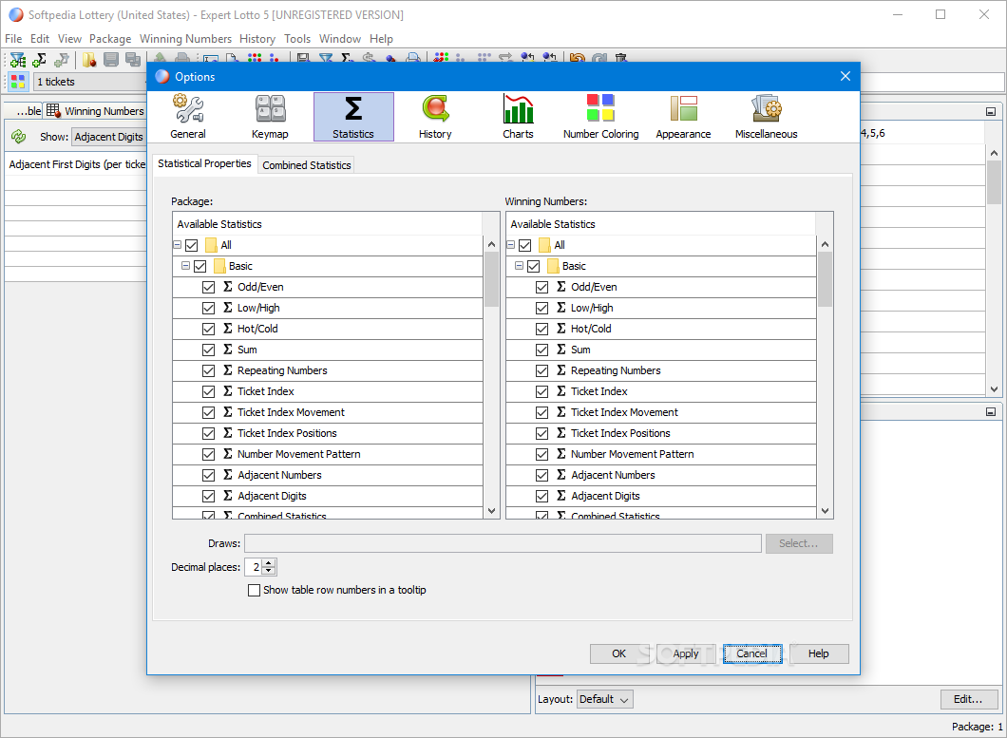
Task: Open the Miscellaneous options category
Action: click(766, 116)
